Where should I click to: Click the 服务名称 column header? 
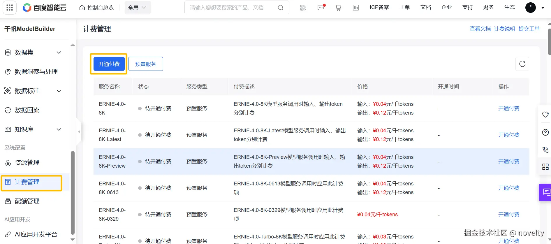pyautogui.click(x=109, y=87)
